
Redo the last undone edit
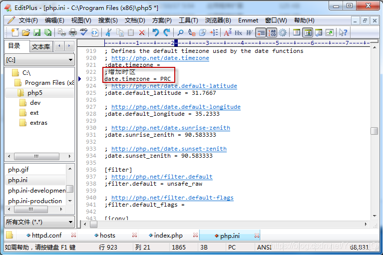(x=167, y=32)
